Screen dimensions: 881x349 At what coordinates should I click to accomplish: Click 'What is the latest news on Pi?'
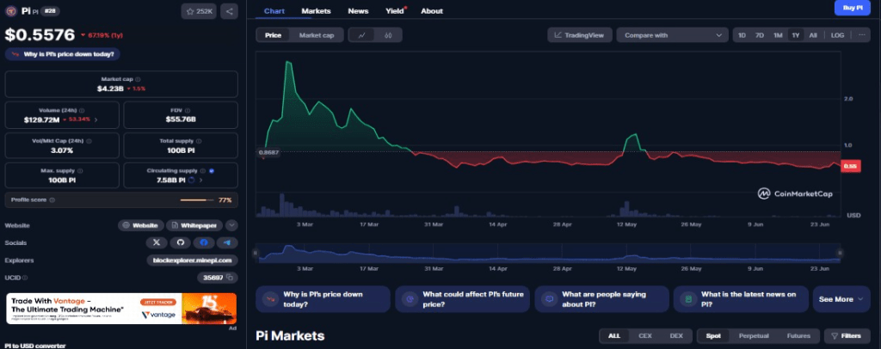tap(741, 299)
